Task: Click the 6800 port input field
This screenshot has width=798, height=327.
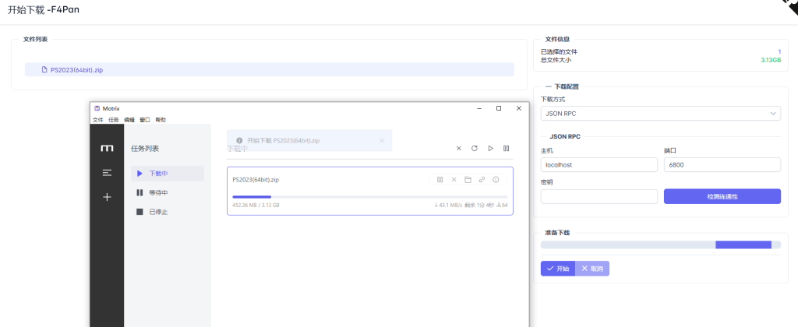Action: [722, 165]
